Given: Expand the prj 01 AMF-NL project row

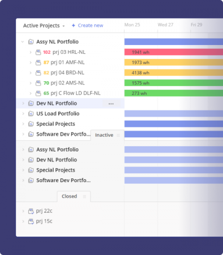Looking at the screenshot, I should [x=30, y=62].
